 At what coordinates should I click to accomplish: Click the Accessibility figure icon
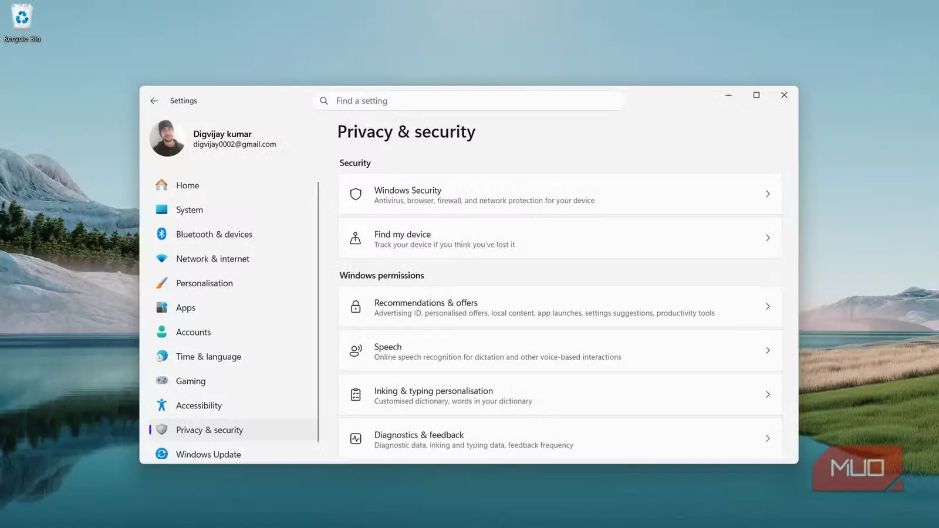(x=161, y=405)
